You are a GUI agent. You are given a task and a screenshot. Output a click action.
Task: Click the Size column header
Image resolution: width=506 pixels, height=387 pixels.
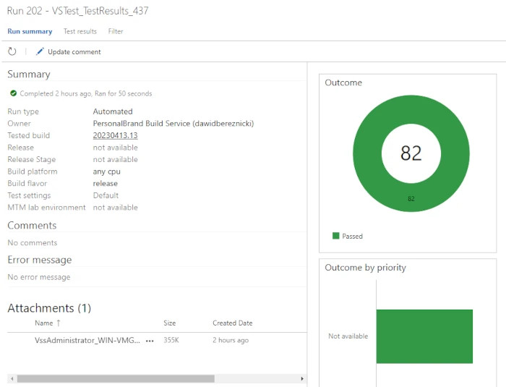point(170,323)
